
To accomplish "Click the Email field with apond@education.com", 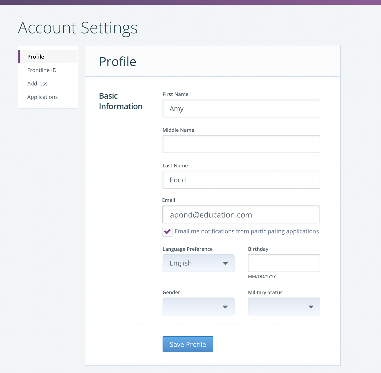I will coord(241,214).
